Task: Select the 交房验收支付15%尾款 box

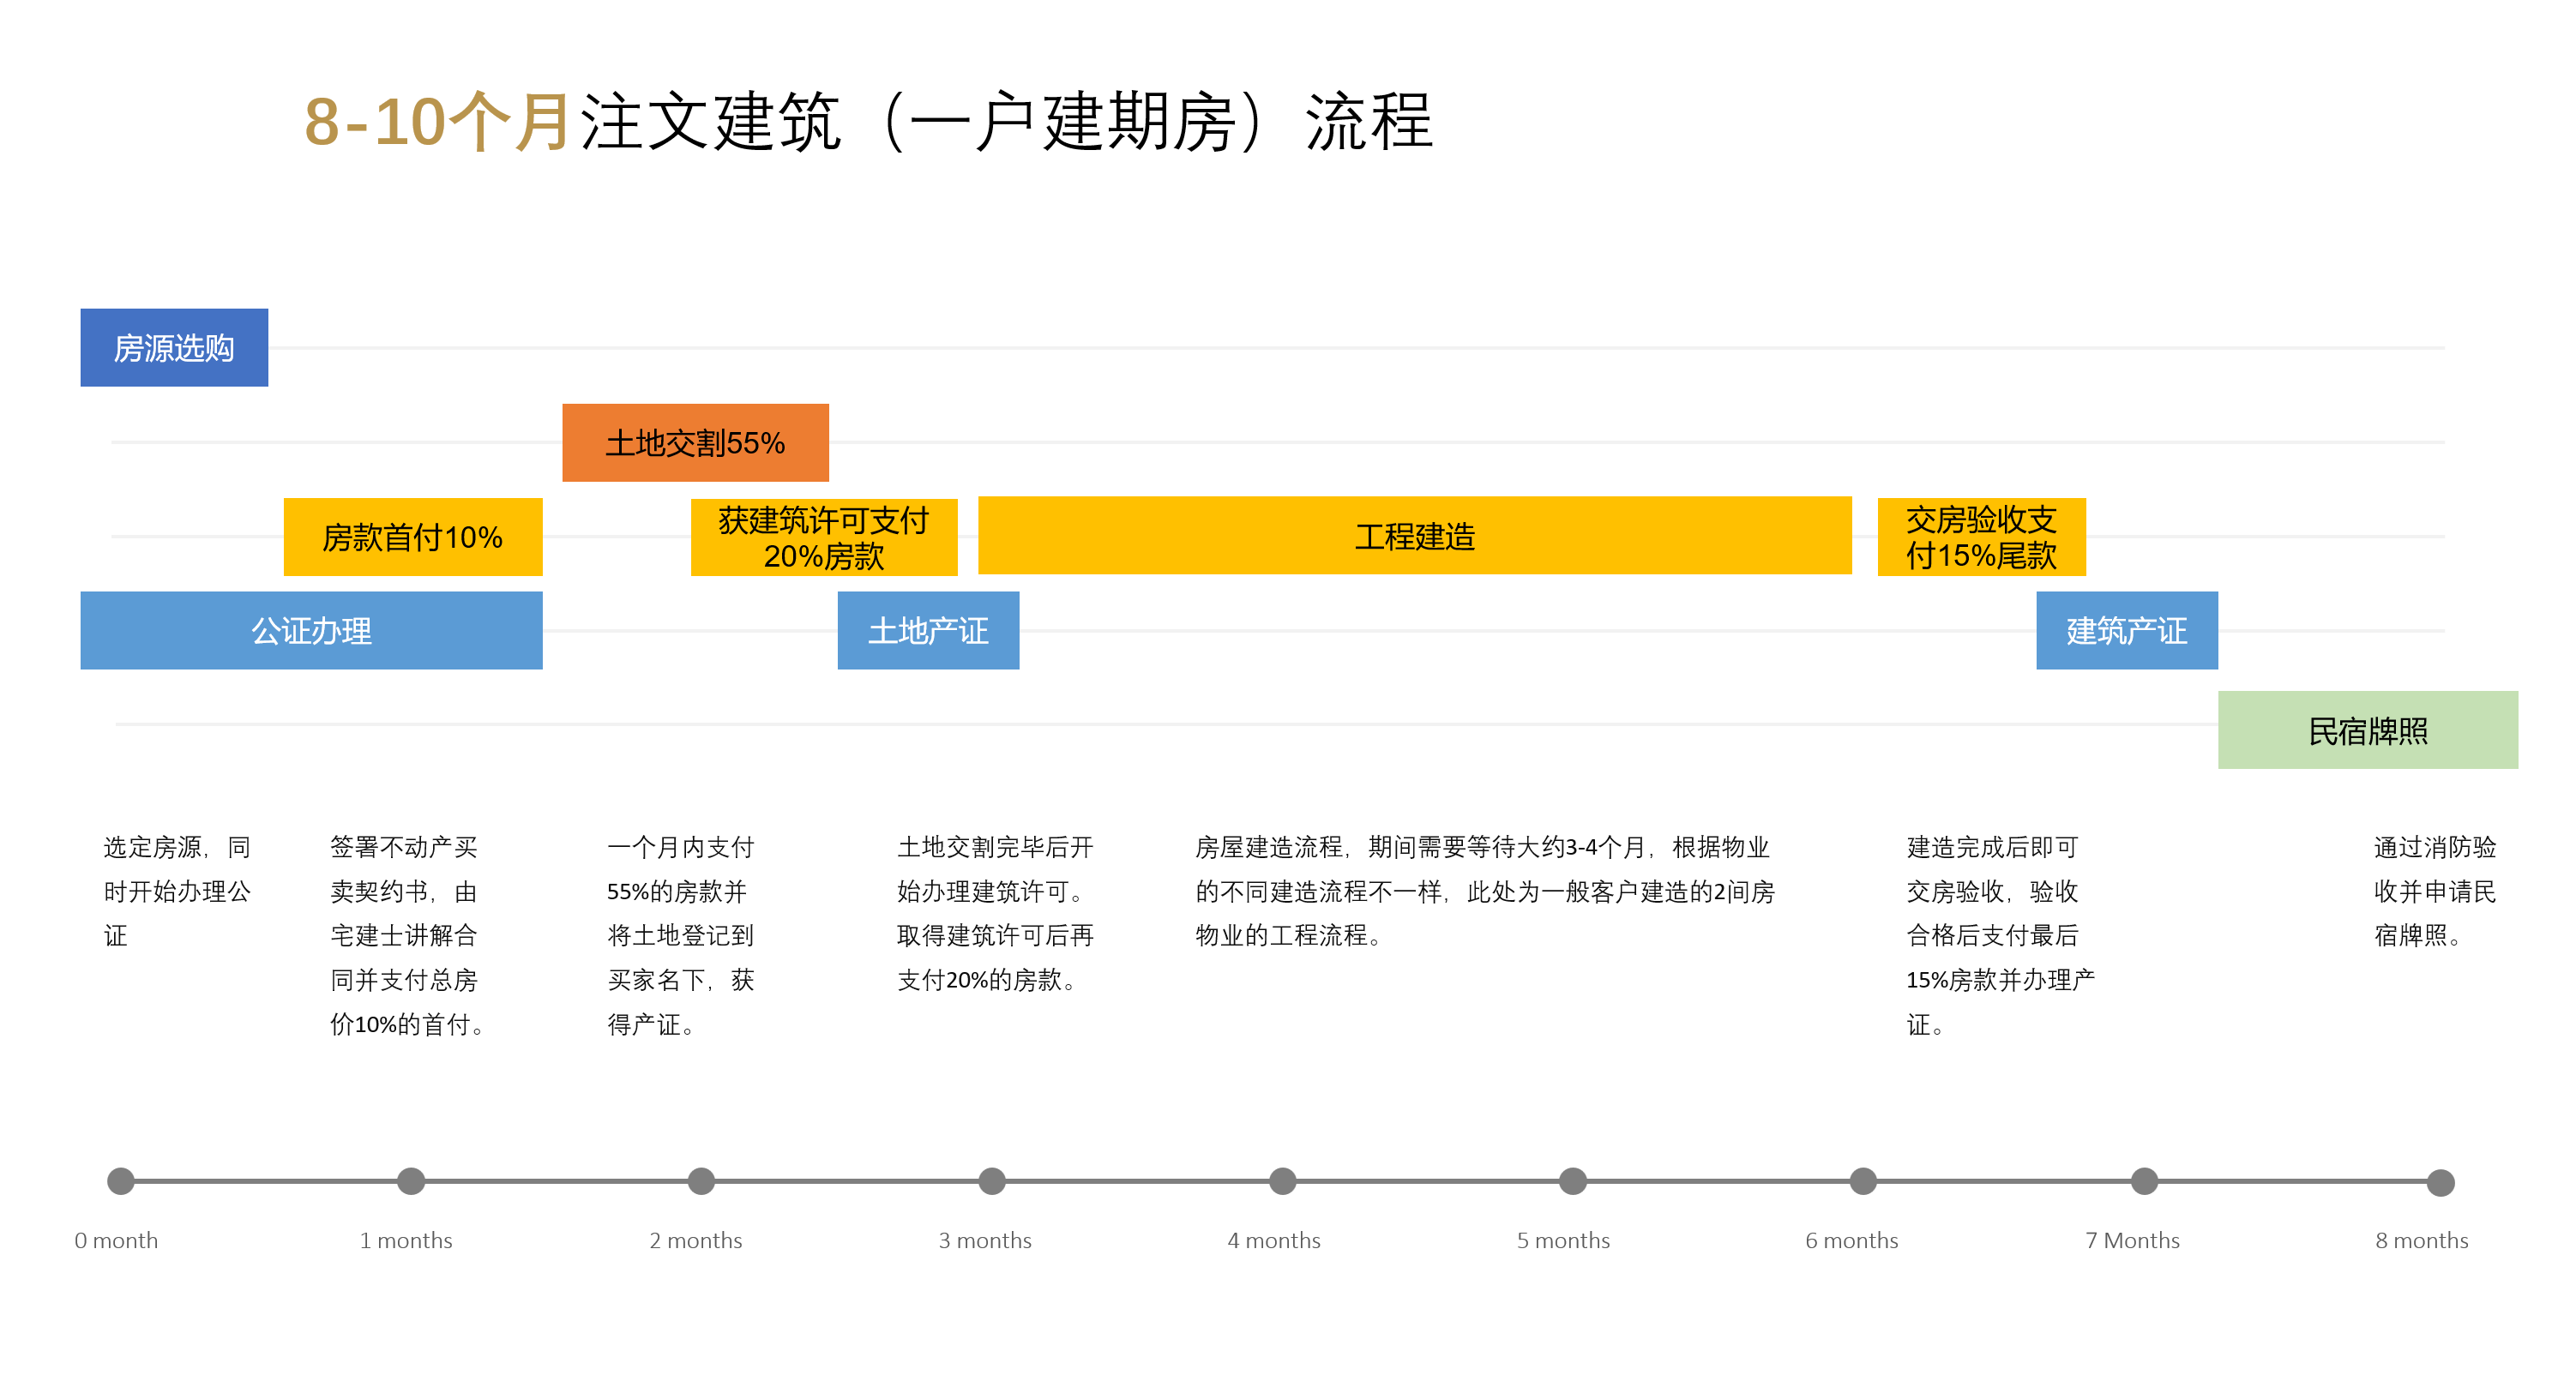Action: (1981, 537)
